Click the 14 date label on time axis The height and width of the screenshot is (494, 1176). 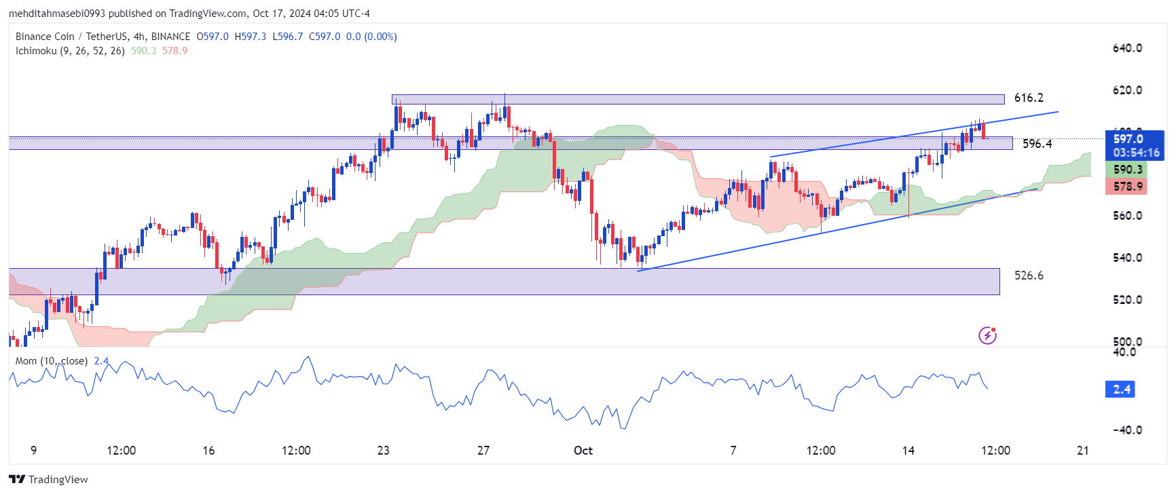pyautogui.click(x=908, y=451)
